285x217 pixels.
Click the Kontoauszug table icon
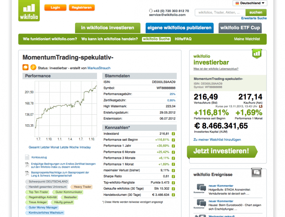pyautogui.click(x=27, y=157)
